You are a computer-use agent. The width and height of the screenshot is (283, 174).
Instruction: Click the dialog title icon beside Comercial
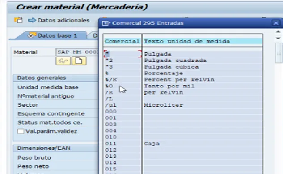tap(106, 23)
